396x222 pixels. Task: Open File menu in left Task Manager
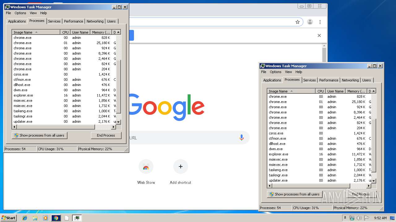click(x=8, y=13)
